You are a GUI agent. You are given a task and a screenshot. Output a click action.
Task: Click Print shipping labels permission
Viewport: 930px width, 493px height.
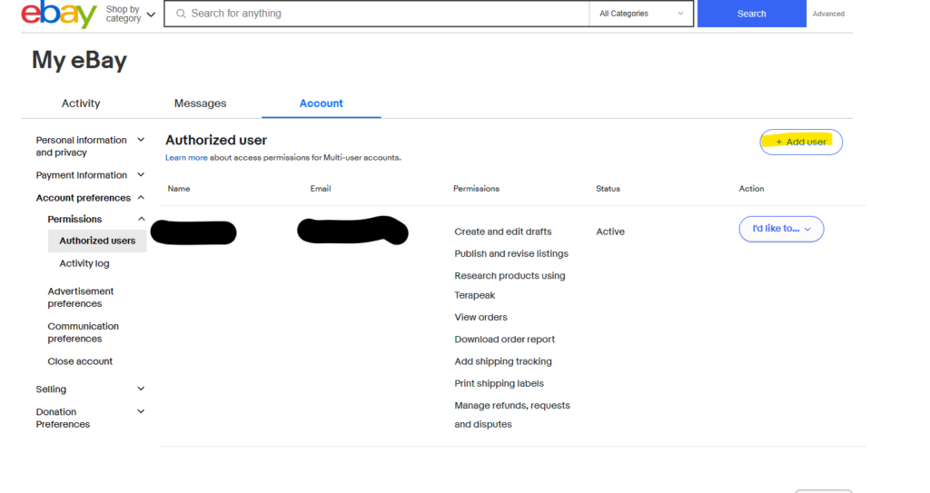(x=499, y=383)
